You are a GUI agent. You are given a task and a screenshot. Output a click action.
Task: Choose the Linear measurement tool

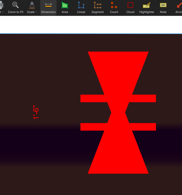point(81,5)
